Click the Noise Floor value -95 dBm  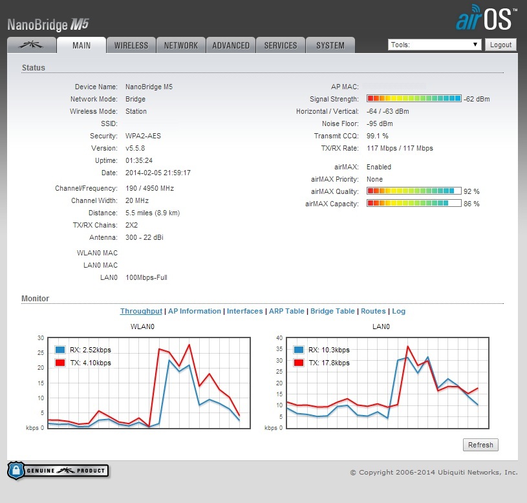[380, 123]
